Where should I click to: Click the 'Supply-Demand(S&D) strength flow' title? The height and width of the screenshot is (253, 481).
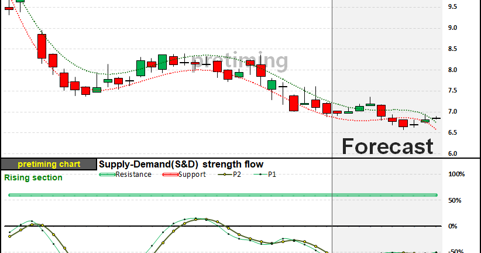pyautogui.click(x=181, y=164)
